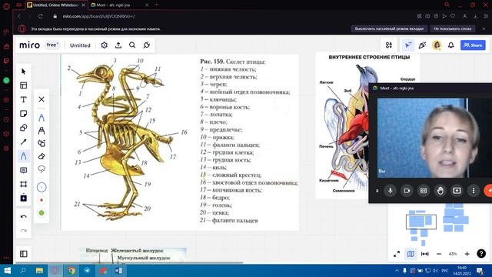This screenshot has width=492, height=277.
Task: Redo the last undone action
Action: (x=24, y=231)
